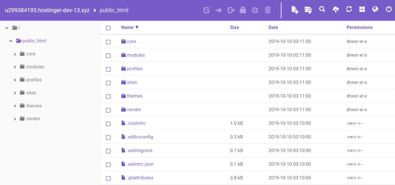395x185 pixels.
Task: Click the power logout icon
Action: [389, 10]
